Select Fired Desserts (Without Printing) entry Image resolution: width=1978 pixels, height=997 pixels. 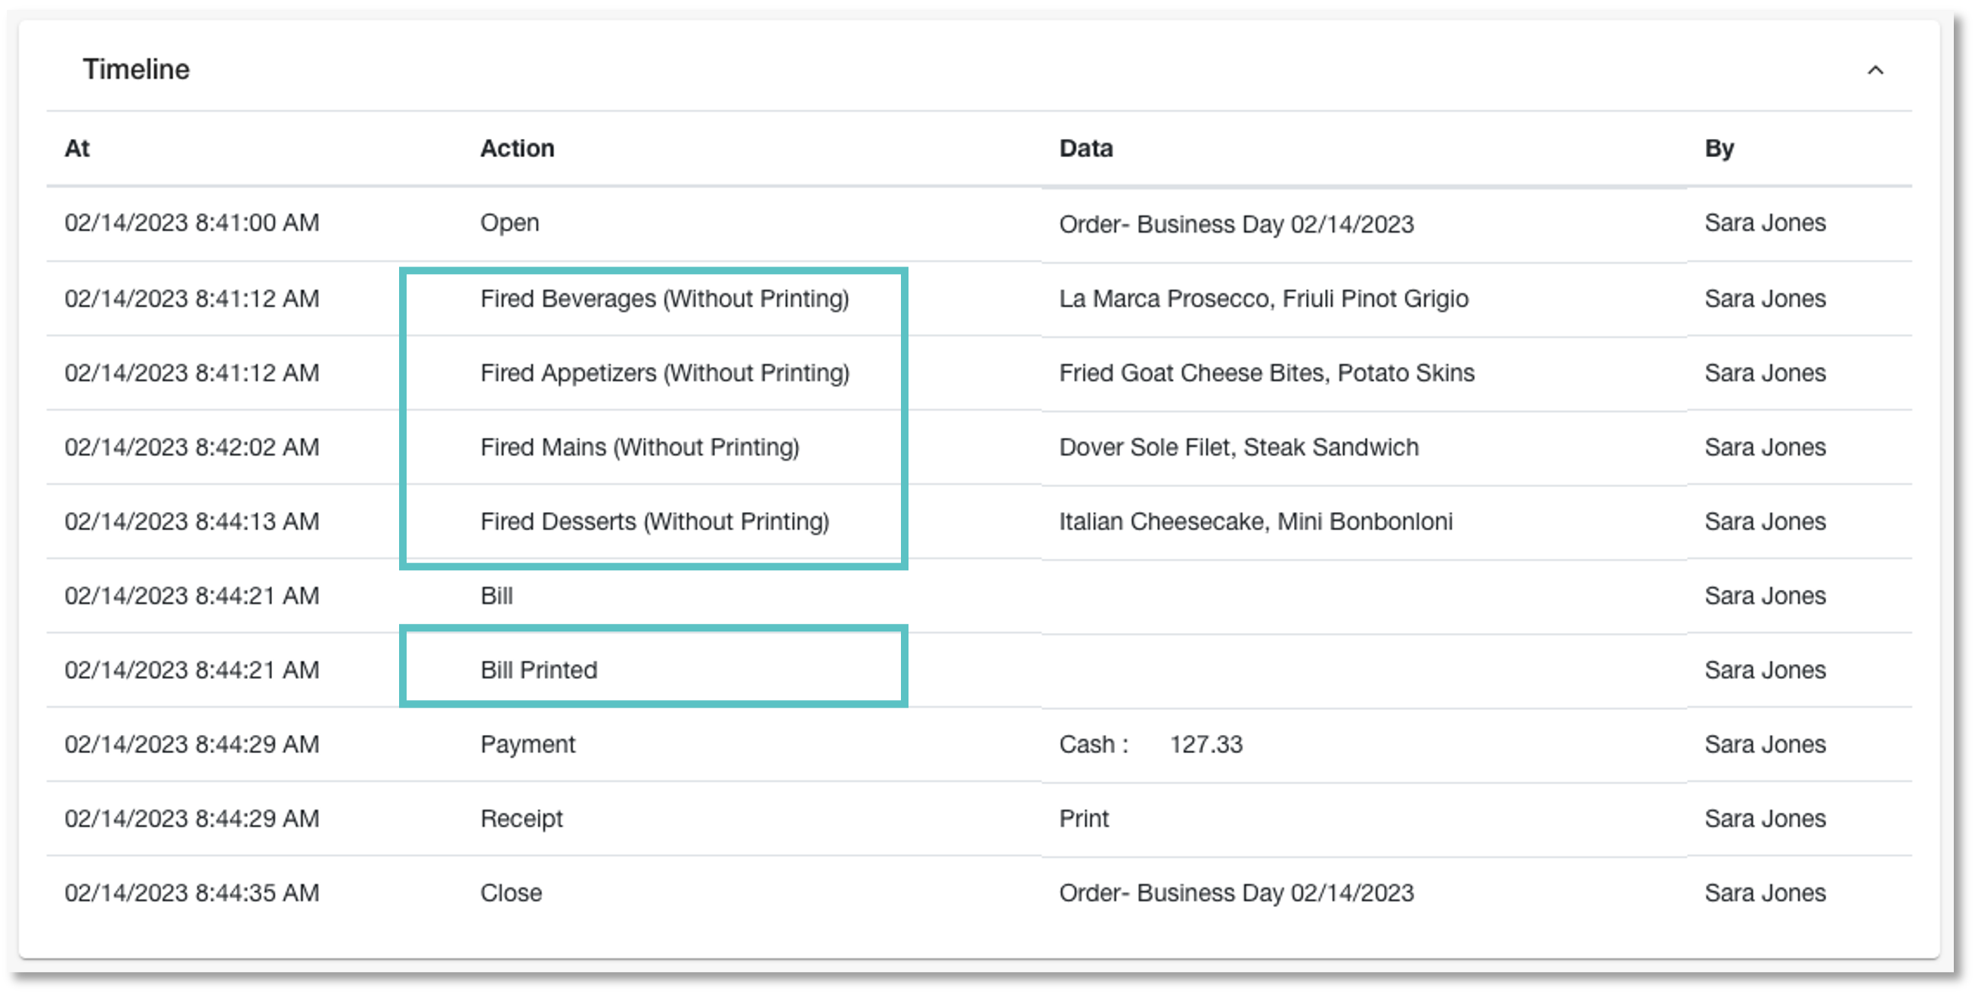(x=655, y=522)
